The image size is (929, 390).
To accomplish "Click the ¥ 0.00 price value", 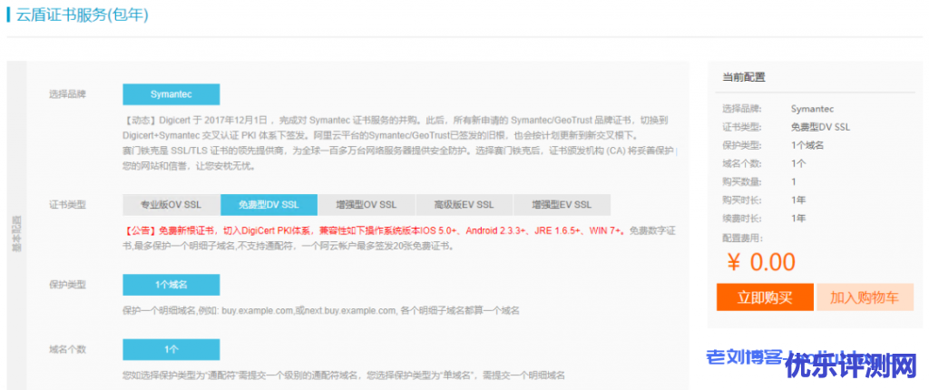I will 761,261.
